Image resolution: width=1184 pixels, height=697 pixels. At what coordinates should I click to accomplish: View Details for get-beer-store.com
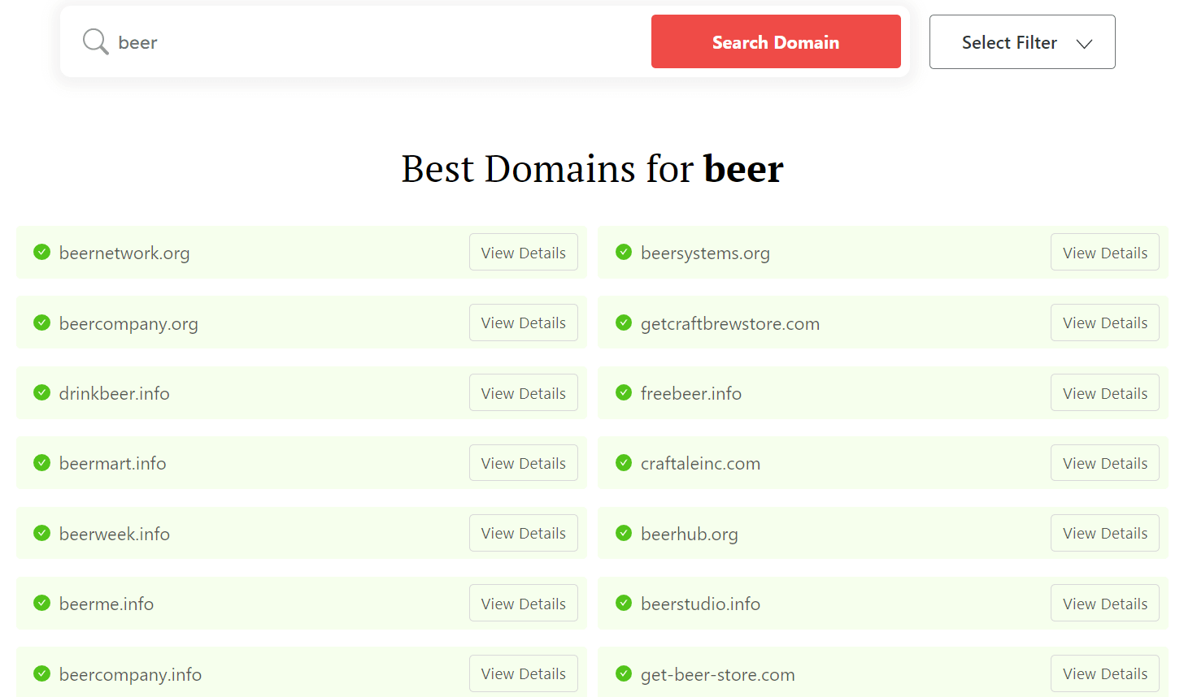click(1105, 673)
